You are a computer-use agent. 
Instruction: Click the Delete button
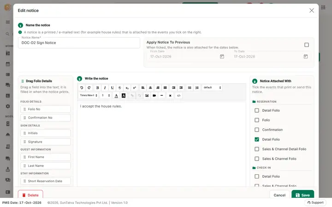[30, 195]
